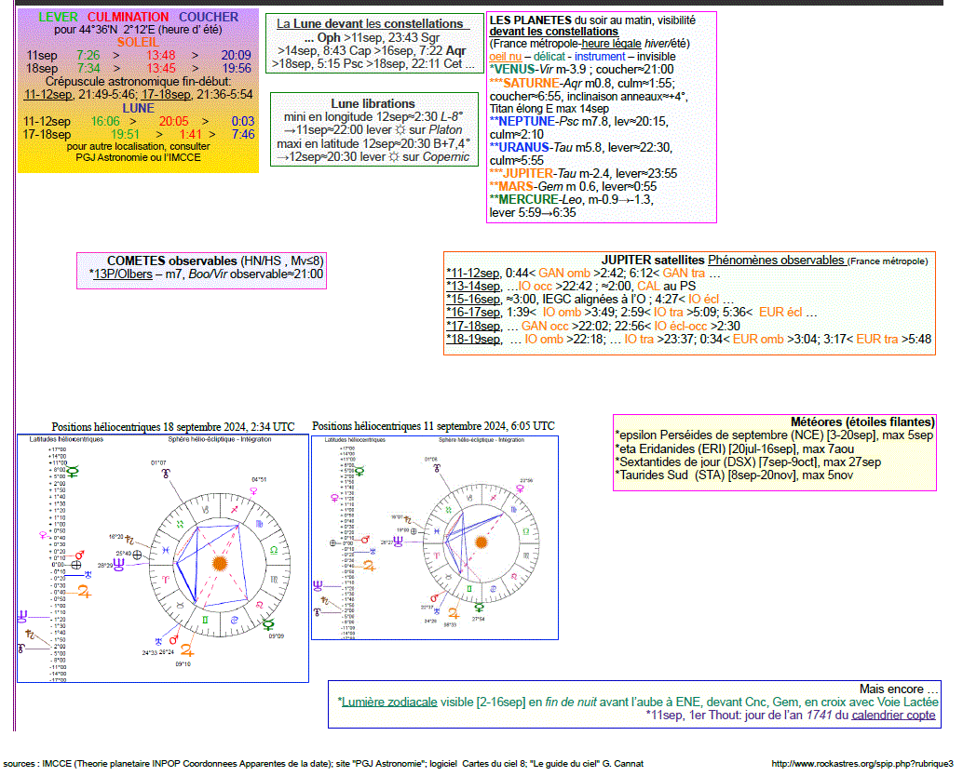This screenshot has width=963, height=776.
Task: Click the 'LES PLANETES' heading
Action: coord(531,20)
